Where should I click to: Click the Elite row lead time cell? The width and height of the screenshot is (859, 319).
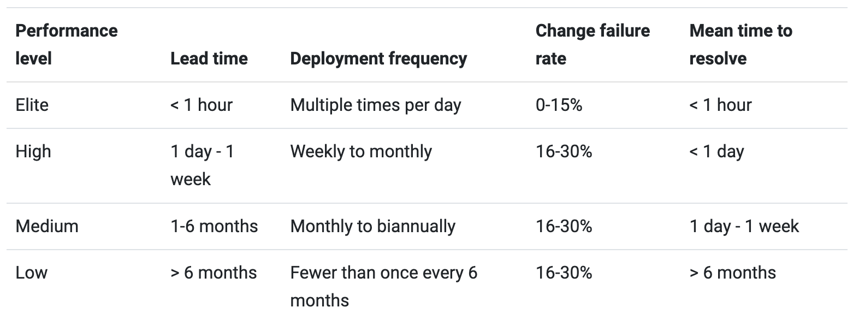202,105
